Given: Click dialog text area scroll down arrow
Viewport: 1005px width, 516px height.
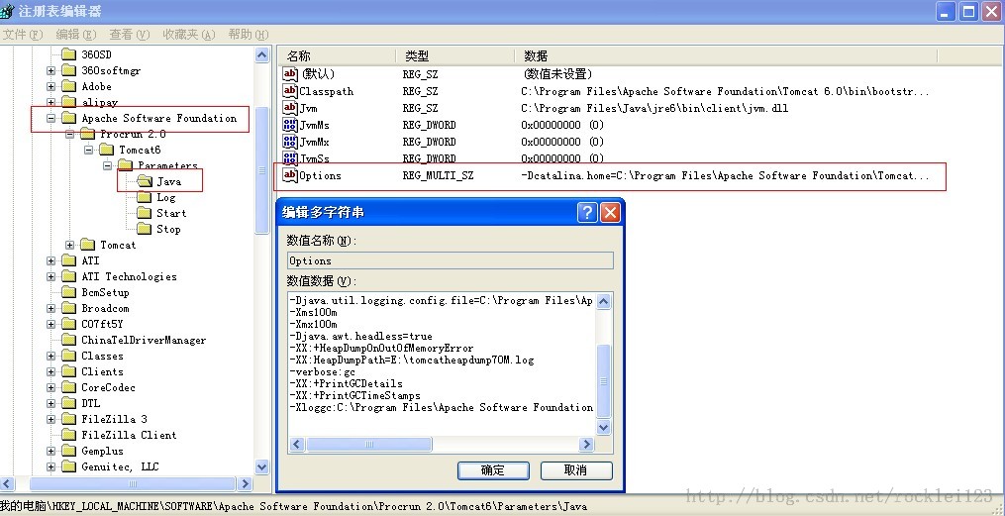Looking at the screenshot, I should [604, 427].
